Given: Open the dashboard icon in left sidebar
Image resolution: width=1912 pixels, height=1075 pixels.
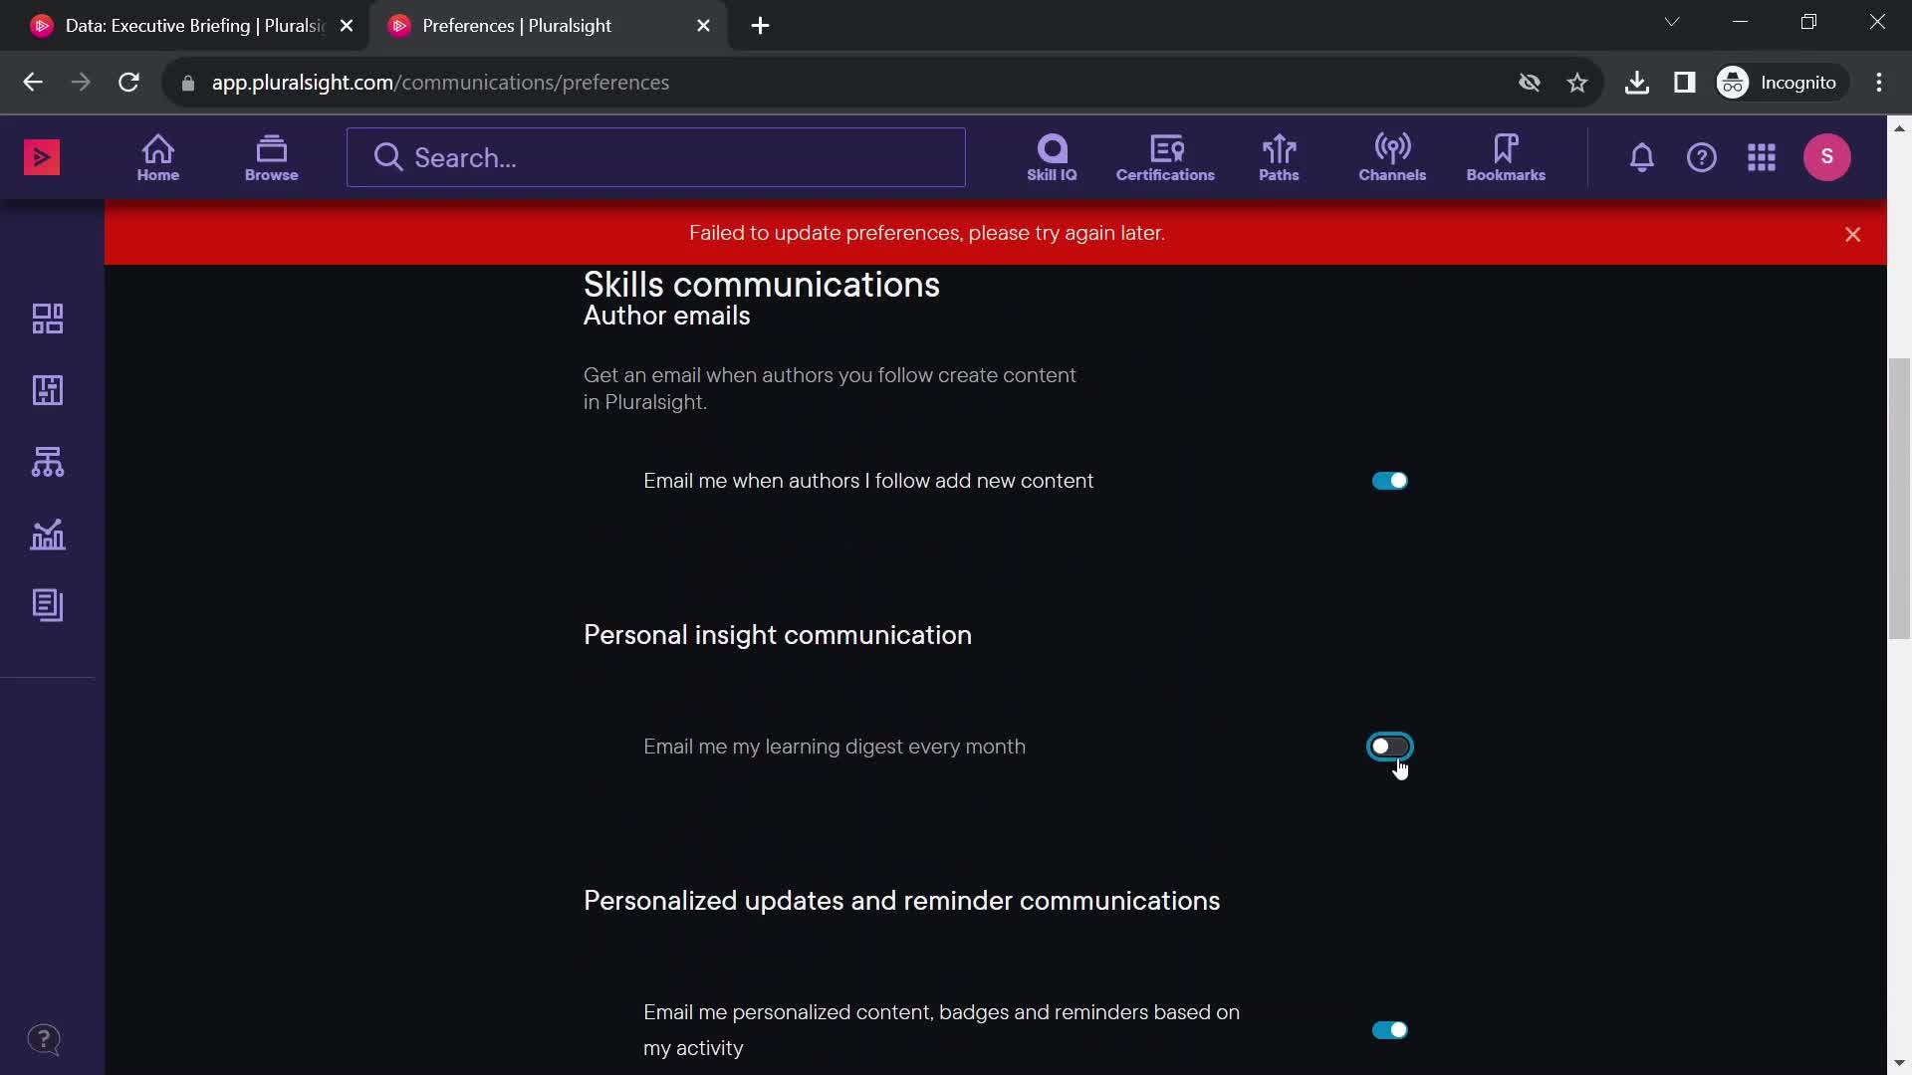Looking at the screenshot, I should coord(48,319).
